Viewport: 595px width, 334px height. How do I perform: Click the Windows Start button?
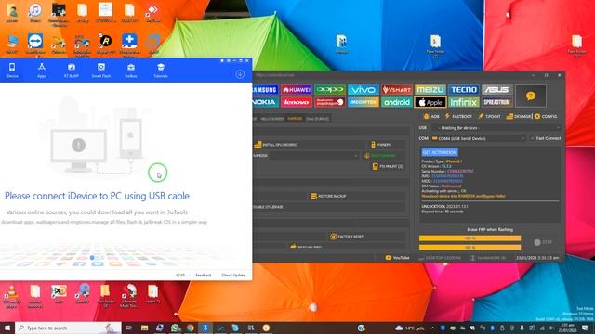tap(7, 328)
